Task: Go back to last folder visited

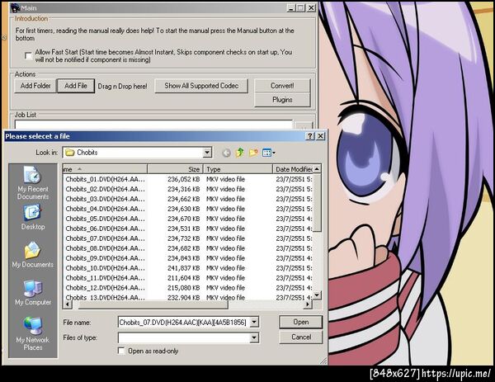Action: tap(226, 153)
